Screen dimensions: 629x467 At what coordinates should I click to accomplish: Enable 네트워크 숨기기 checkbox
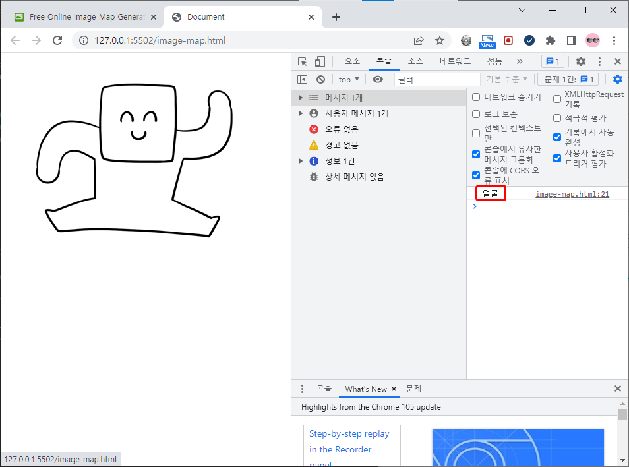coord(476,97)
